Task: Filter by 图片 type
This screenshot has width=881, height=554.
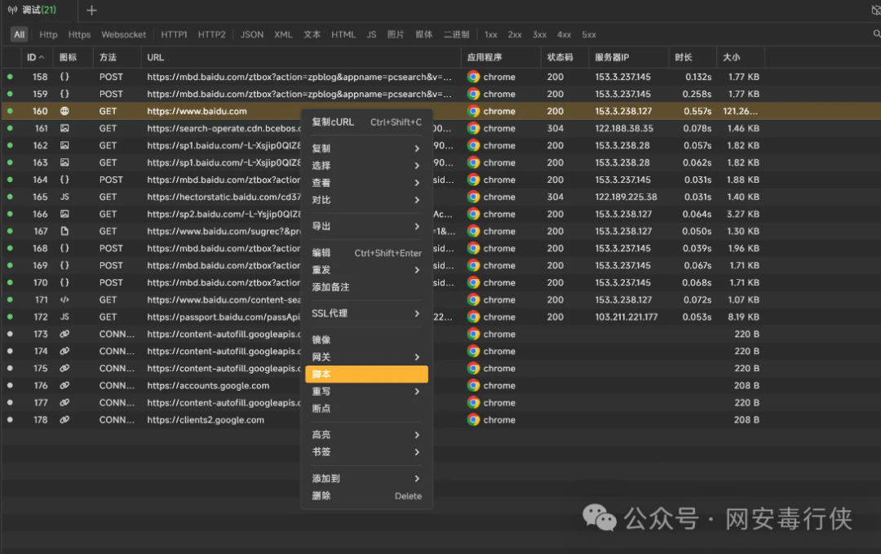Action: [x=396, y=34]
